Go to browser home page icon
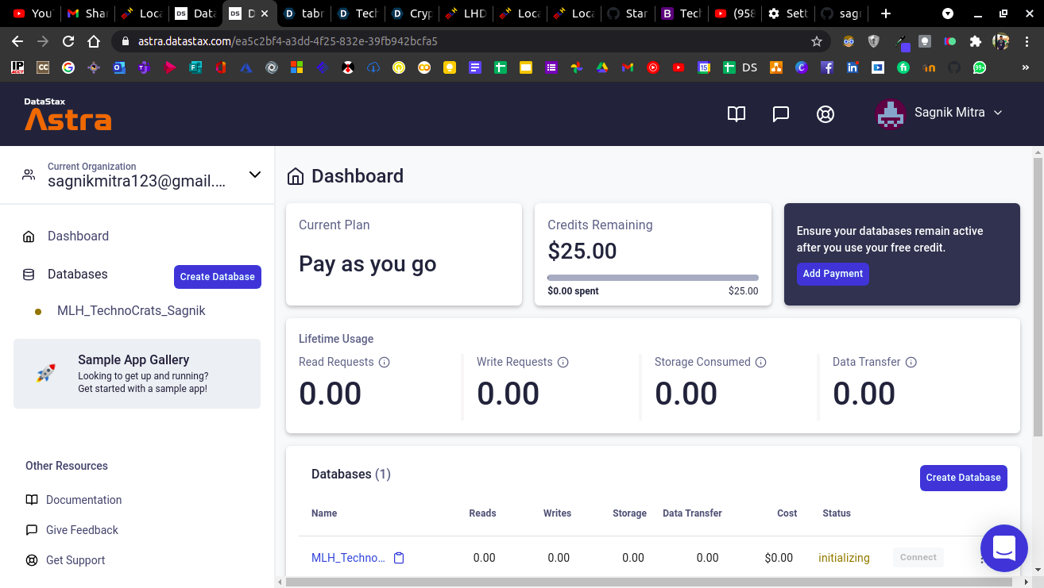The height and width of the screenshot is (588, 1044). click(x=94, y=41)
